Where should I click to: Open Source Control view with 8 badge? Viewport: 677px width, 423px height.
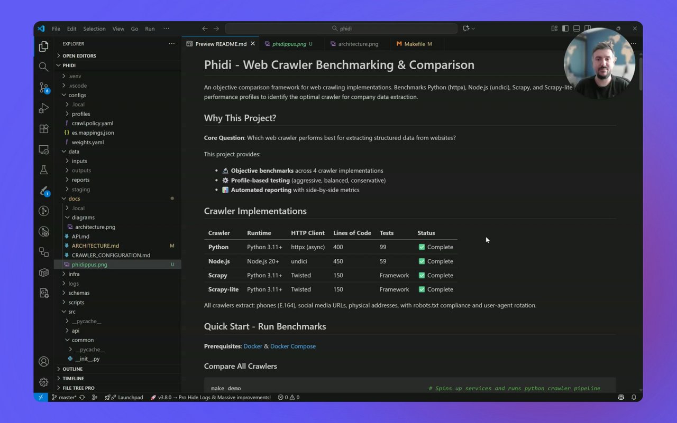44,88
